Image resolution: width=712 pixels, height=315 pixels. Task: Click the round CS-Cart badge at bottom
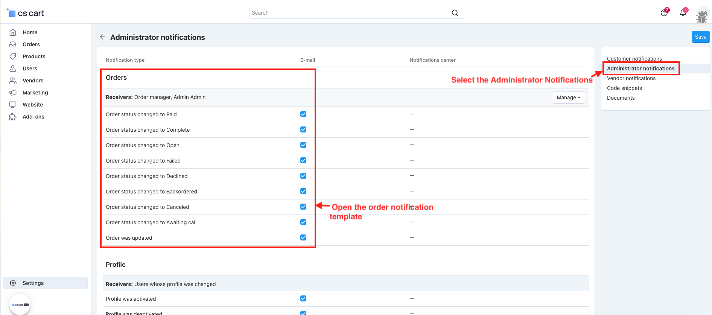(x=20, y=304)
